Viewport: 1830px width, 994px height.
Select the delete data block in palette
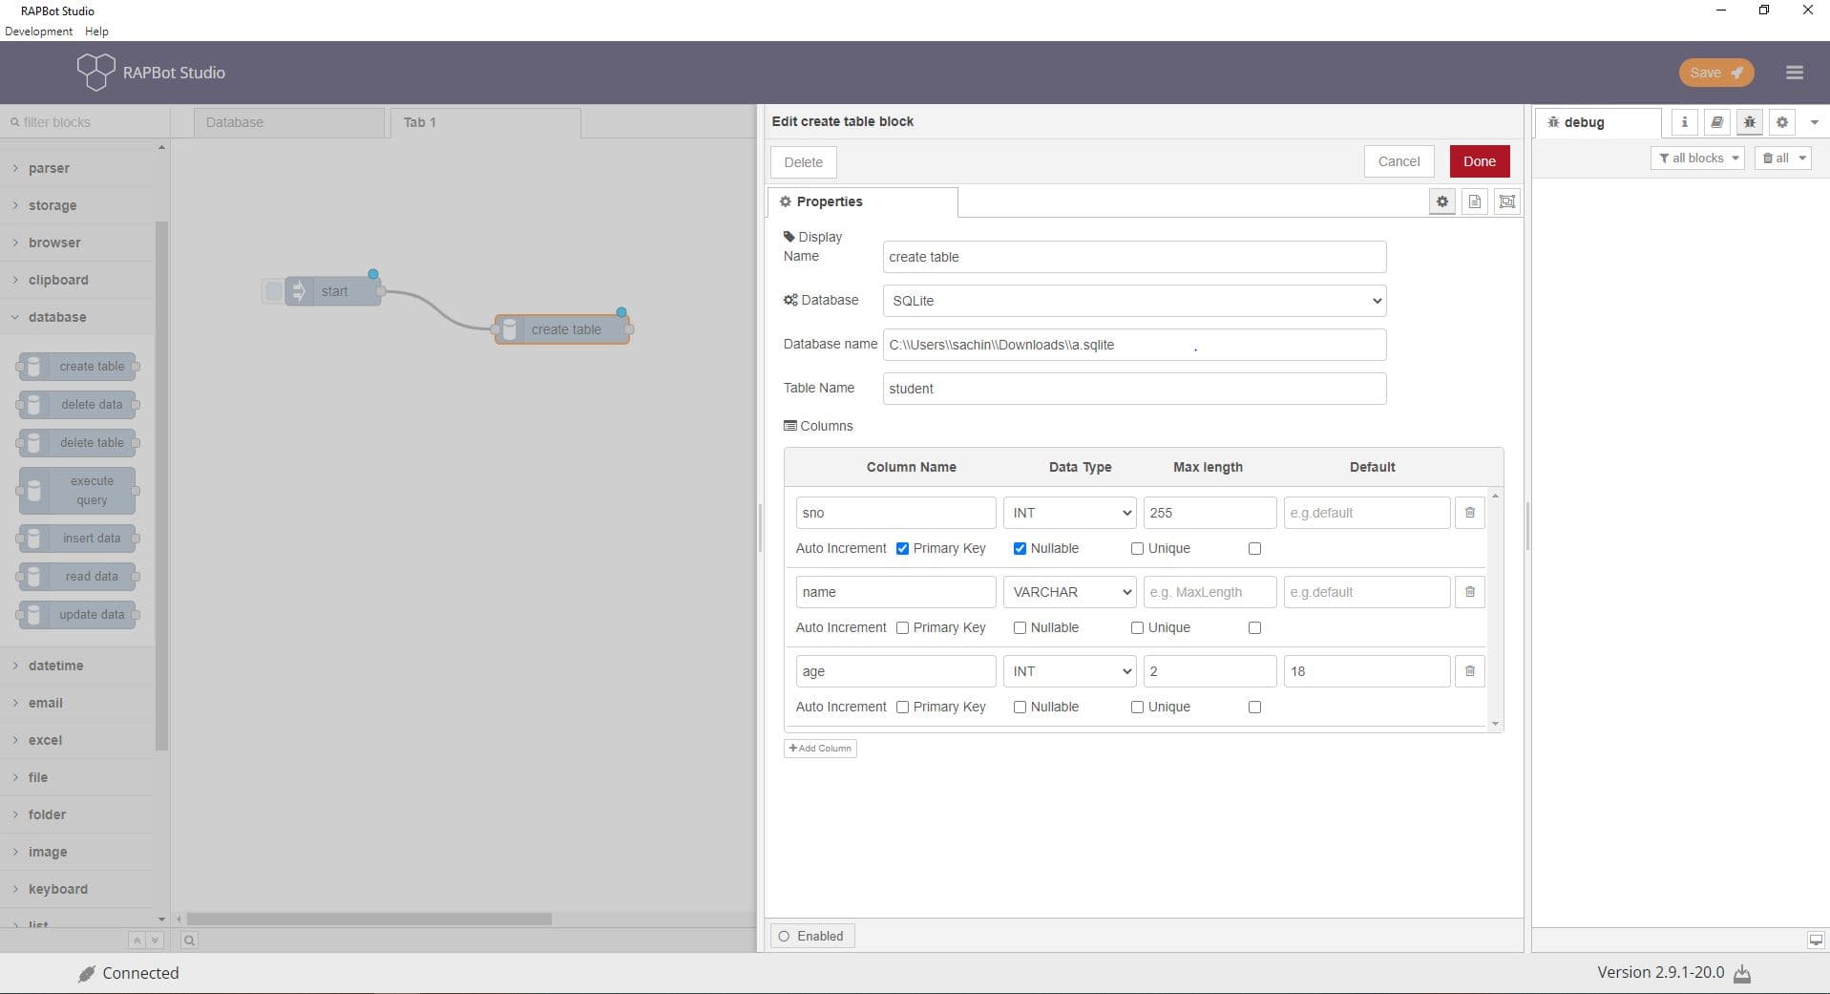[x=77, y=404]
